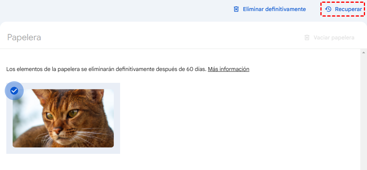Click the Vaciar papelera button

(x=329, y=37)
